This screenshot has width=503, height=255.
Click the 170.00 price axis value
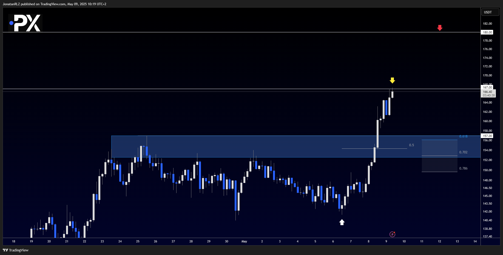click(487, 75)
